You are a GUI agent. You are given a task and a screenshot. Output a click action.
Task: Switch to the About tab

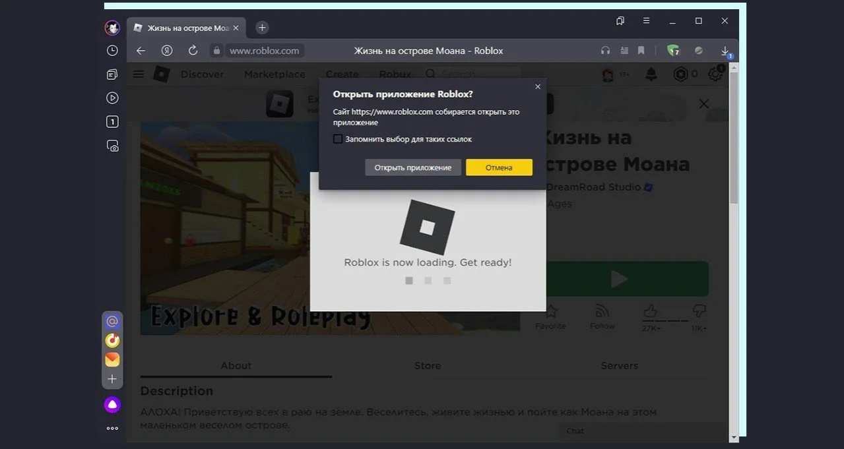tap(236, 365)
